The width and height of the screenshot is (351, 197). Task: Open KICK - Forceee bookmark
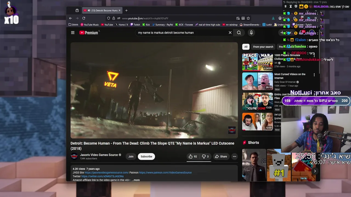(x=184, y=25)
